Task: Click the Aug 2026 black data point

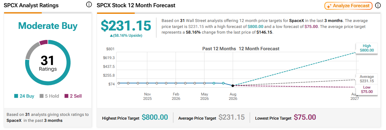Action: pos(233,85)
